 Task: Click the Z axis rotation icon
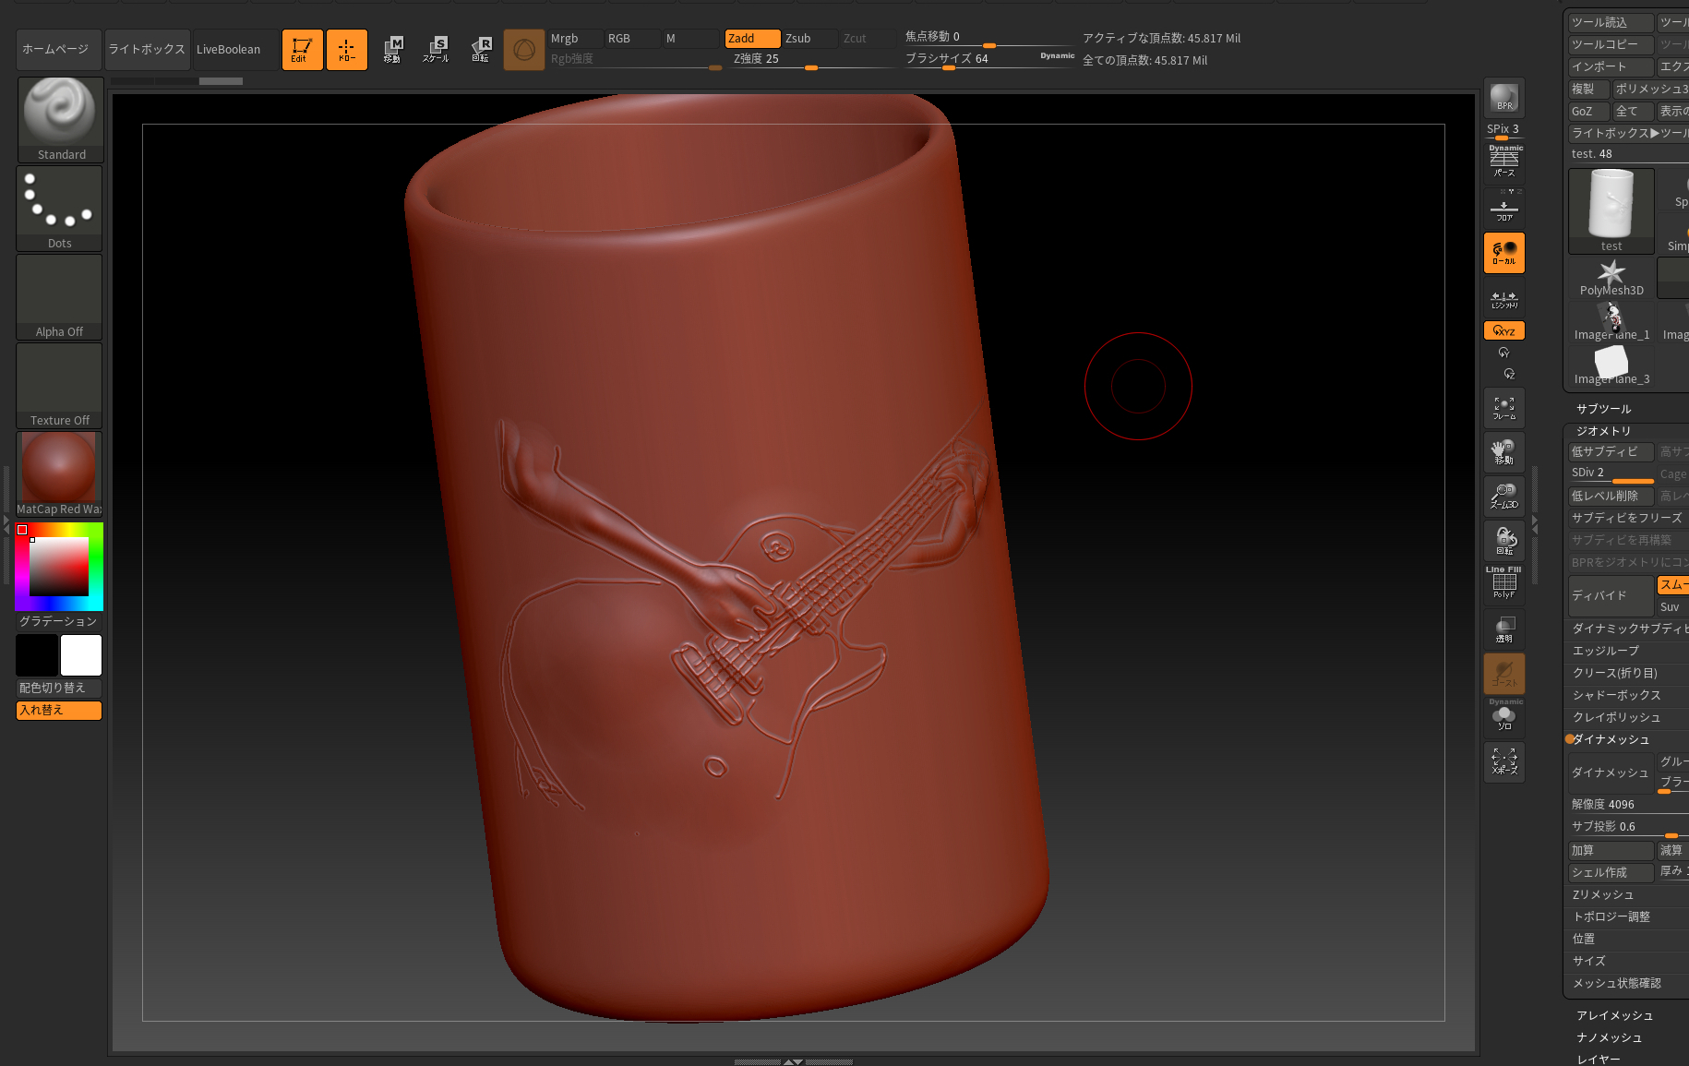(1509, 374)
